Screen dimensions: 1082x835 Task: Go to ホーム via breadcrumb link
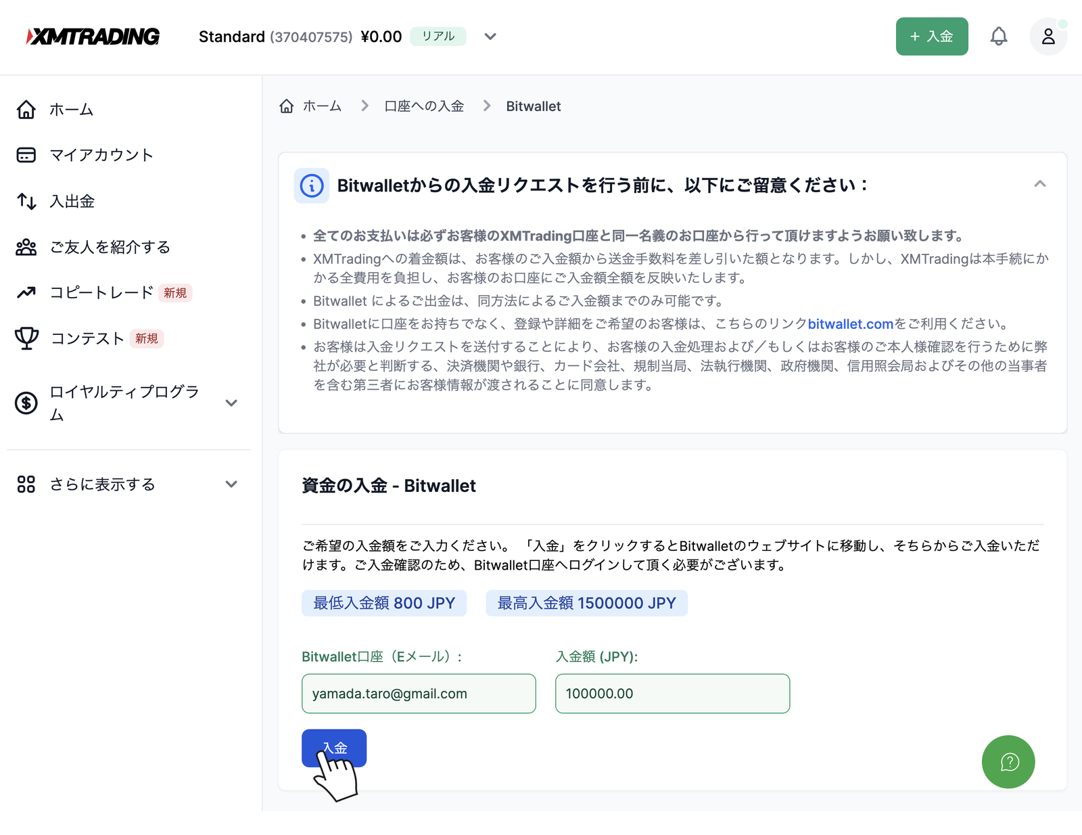(322, 106)
